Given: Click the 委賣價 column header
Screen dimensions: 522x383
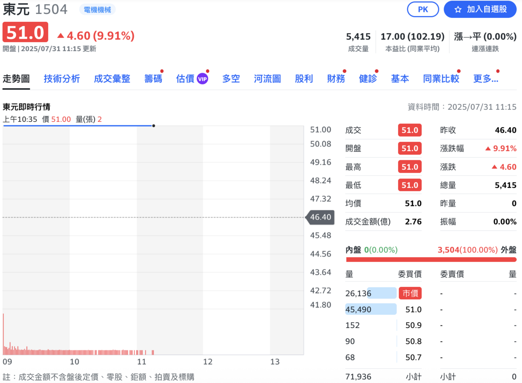Looking at the screenshot, I should [x=452, y=274].
